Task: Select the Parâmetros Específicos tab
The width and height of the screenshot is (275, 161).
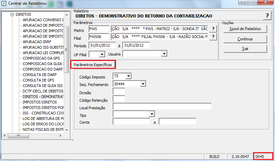Action: 93,64
